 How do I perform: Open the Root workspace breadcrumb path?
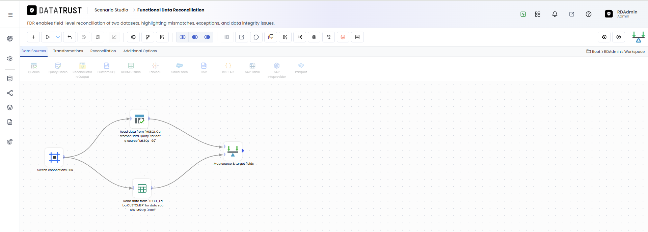pos(616,52)
